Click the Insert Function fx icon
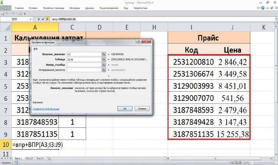The width and height of the screenshot is (278, 165). pyautogui.click(x=47, y=19)
